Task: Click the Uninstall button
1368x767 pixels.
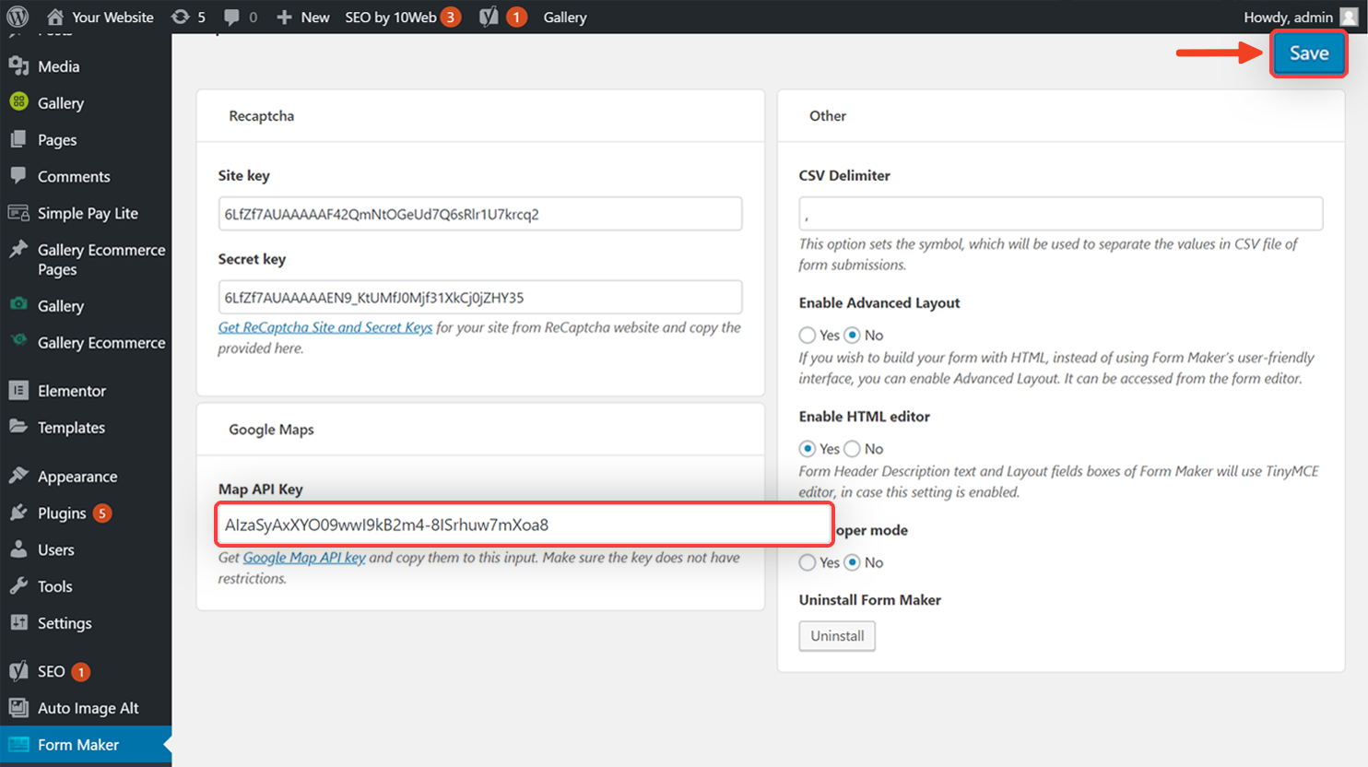Action: [837, 636]
